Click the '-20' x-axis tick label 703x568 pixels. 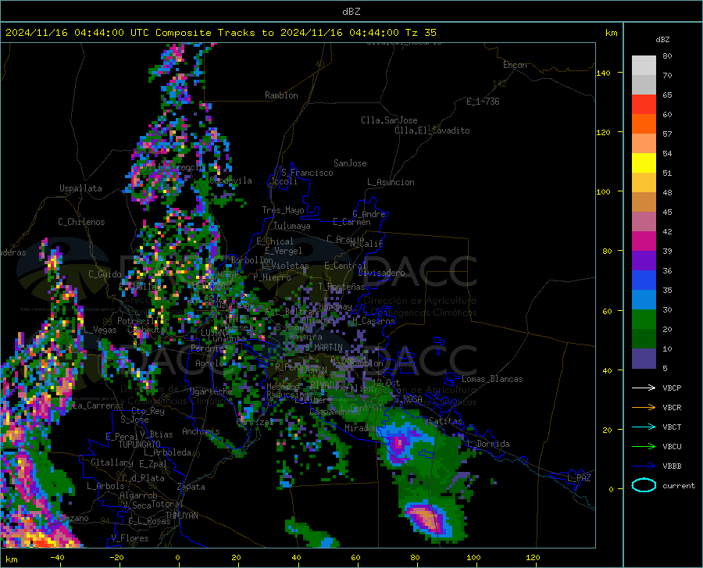click(116, 558)
